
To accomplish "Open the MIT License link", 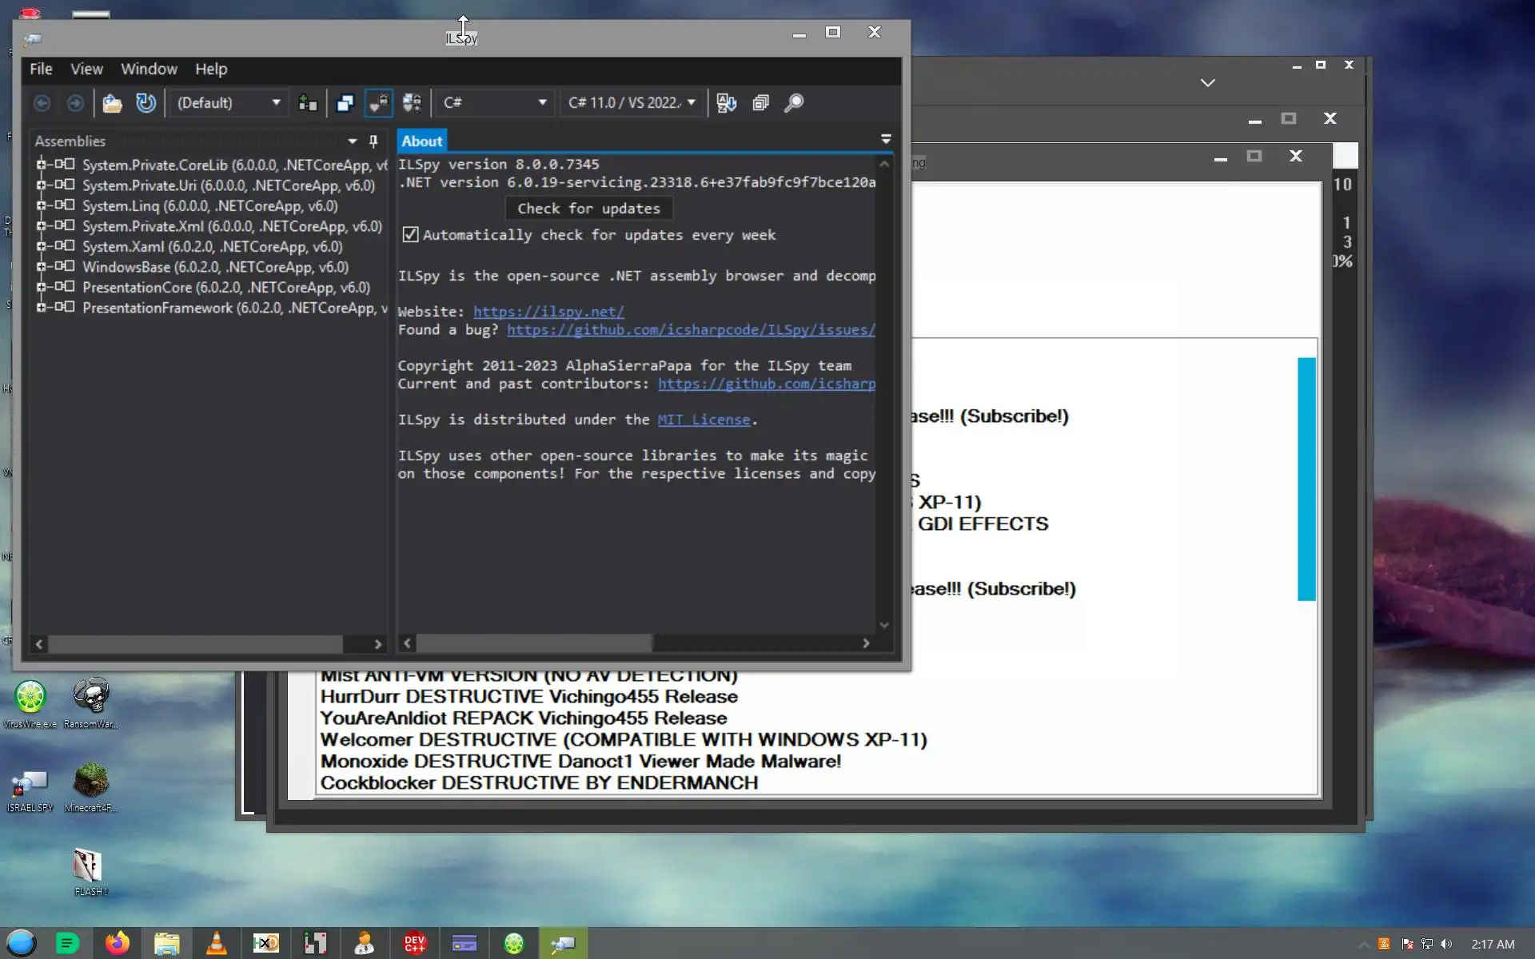I will coord(704,420).
